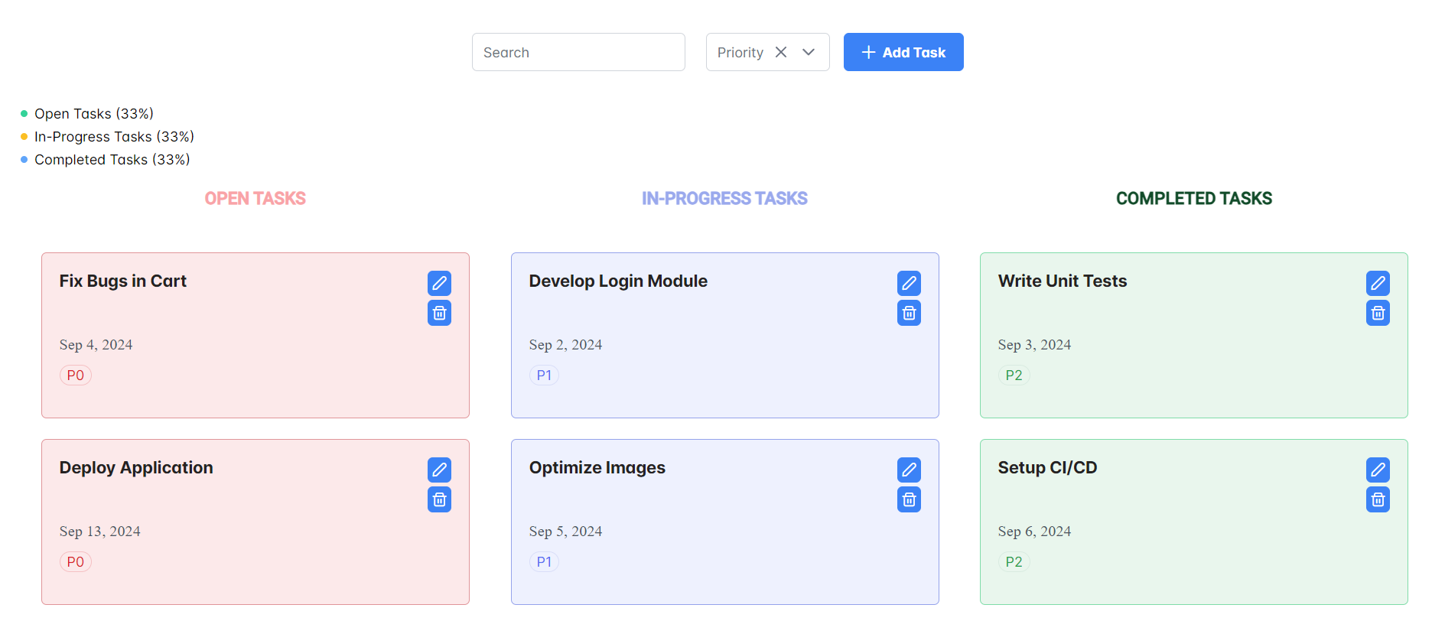Edit the Develop Login Module task

click(909, 283)
